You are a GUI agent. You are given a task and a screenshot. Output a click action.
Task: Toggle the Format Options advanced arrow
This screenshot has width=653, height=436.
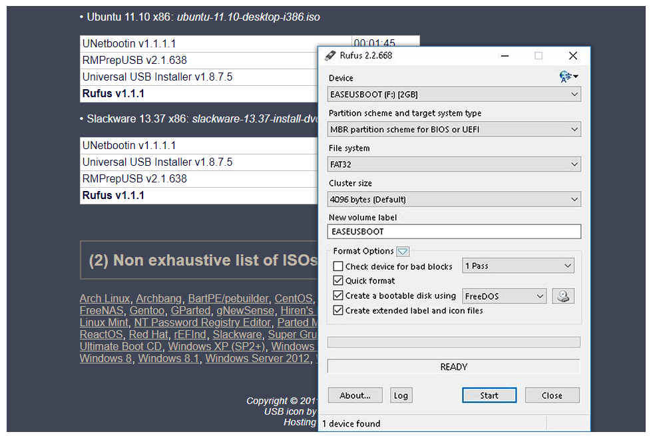tap(403, 252)
